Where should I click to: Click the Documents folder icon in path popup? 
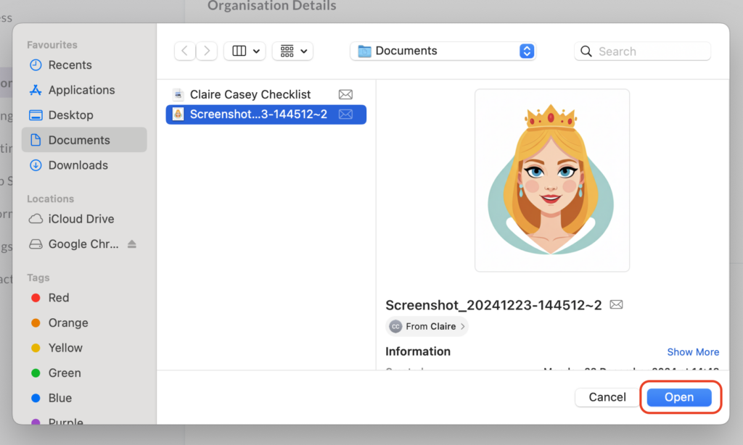tap(364, 51)
